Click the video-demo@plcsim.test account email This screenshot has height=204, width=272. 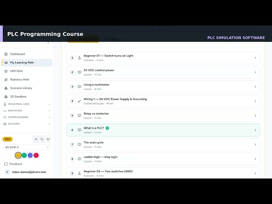click(x=29, y=172)
